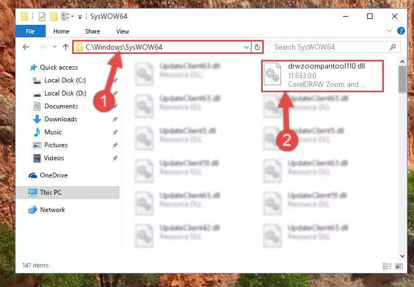
Task: Click the forward navigation arrow
Action: click(x=41, y=47)
